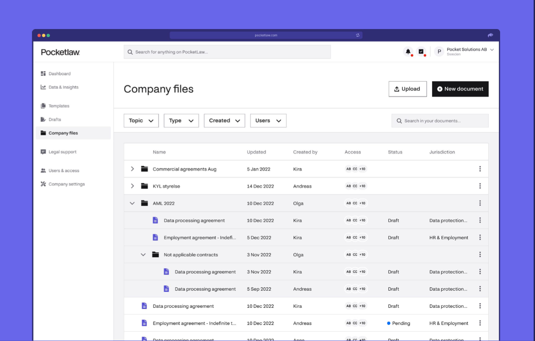Expand the Commercial agreements Aug folder
This screenshot has width=535, height=341.
tap(133, 169)
